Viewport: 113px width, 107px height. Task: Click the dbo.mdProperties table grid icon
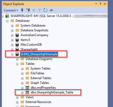[27, 88]
